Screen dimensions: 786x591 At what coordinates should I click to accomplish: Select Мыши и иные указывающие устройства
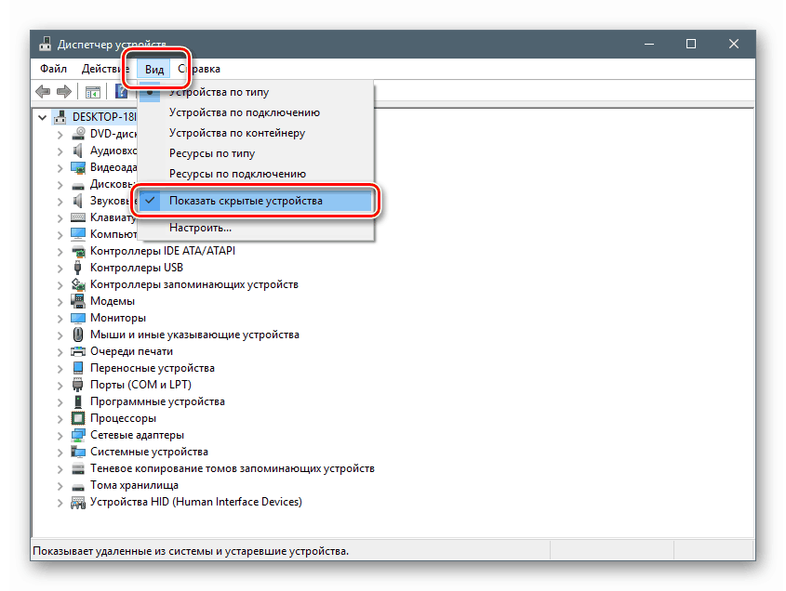(194, 335)
